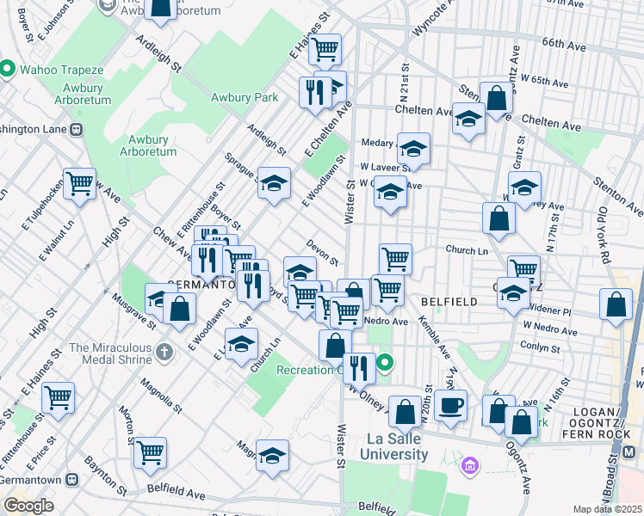This screenshot has width=644, height=516.
Task: Select the Washington Lane train station icon
Action: coord(77,130)
